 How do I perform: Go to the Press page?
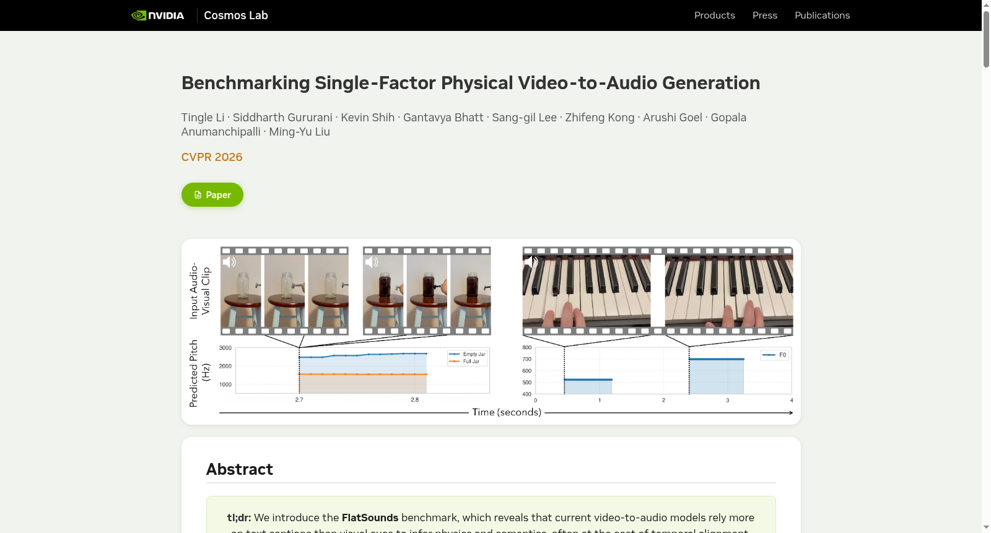tap(765, 15)
